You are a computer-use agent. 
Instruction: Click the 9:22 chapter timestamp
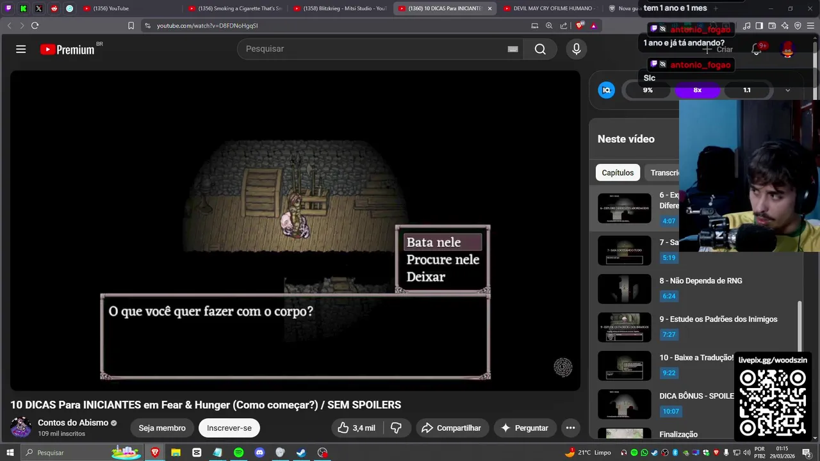669,373
